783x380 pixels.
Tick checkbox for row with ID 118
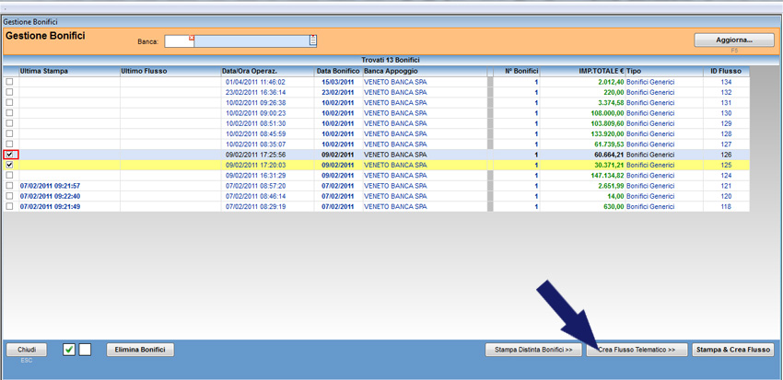(10, 206)
